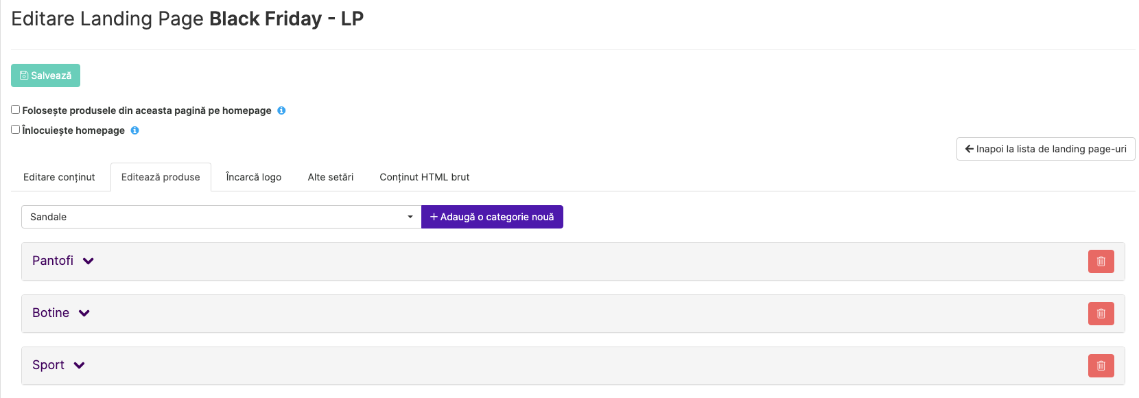Click the Salvează button
The width and height of the screenshot is (1139, 398).
coord(45,75)
